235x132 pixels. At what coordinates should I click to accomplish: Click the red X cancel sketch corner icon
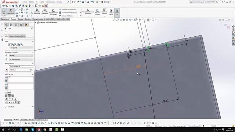[x=228, y=27]
